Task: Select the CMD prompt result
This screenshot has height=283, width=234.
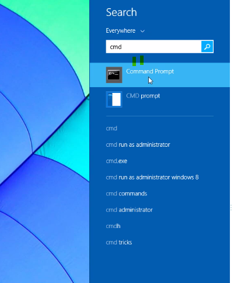Action: tap(160, 99)
